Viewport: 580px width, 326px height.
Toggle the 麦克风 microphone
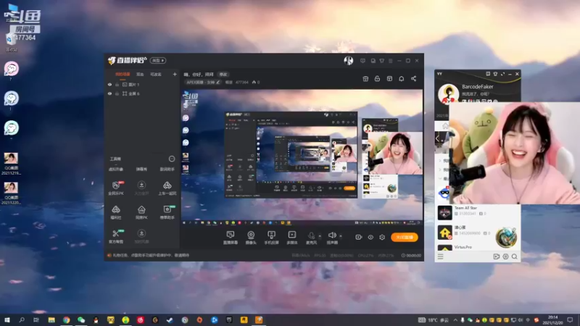coord(311,238)
